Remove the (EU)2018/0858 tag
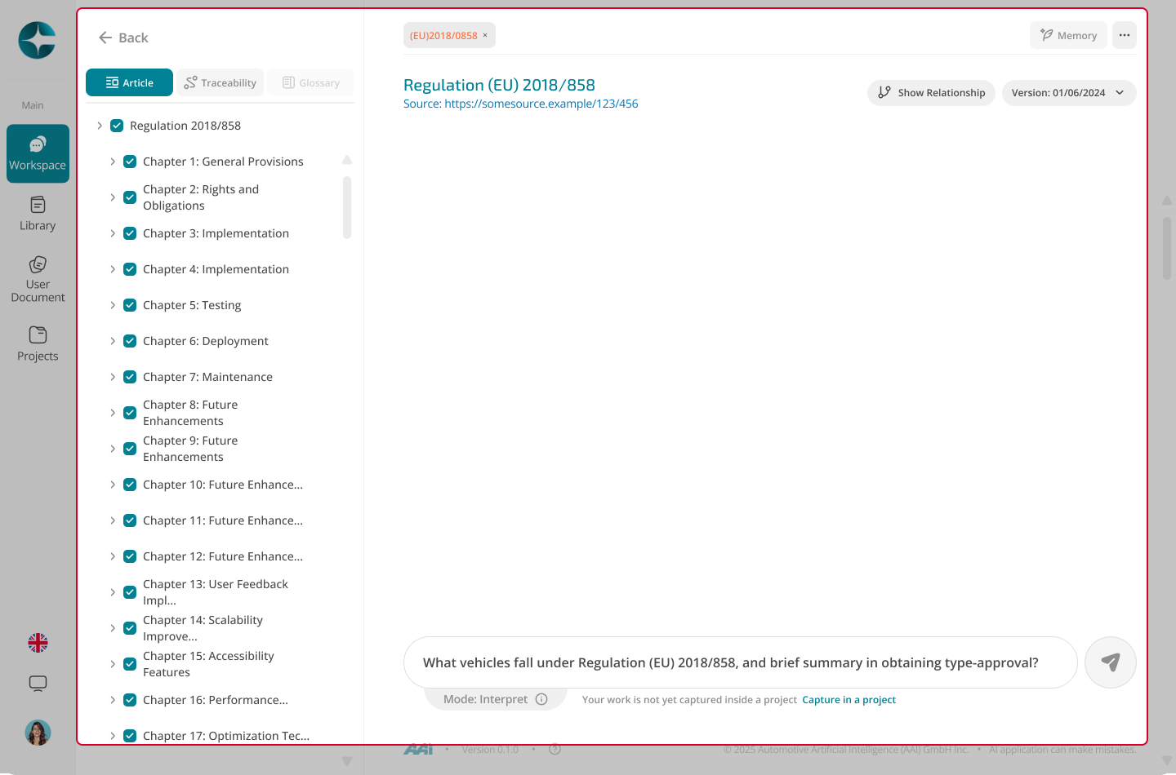The image size is (1176, 775). [x=485, y=35]
